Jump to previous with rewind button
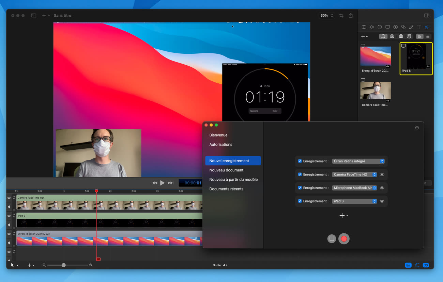 click(x=154, y=183)
